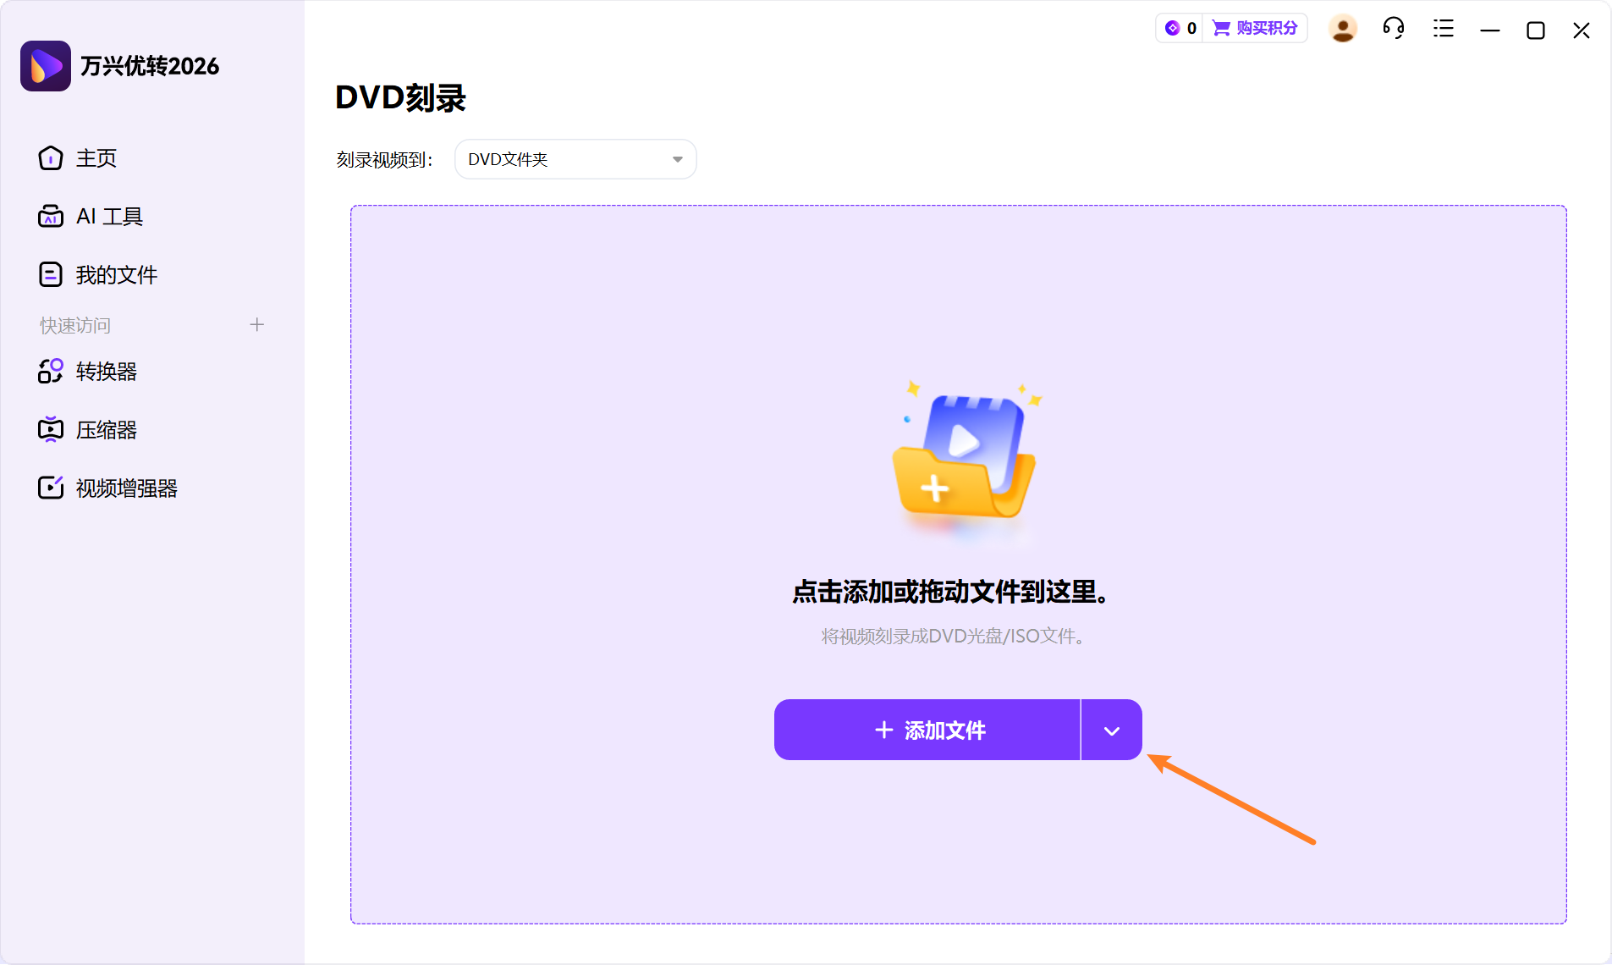Open the 主页 home icon in the sidebar

(50, 158)
